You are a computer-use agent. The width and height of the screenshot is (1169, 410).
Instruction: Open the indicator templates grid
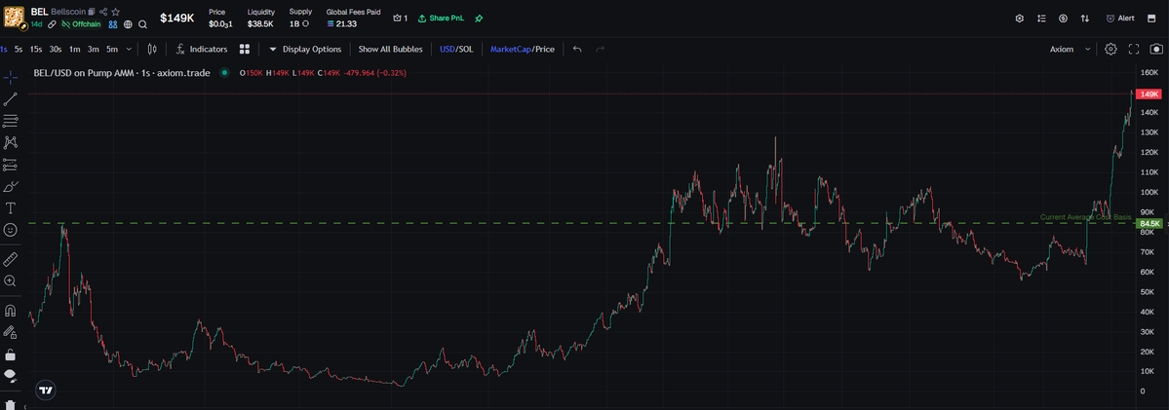point(245,49)
